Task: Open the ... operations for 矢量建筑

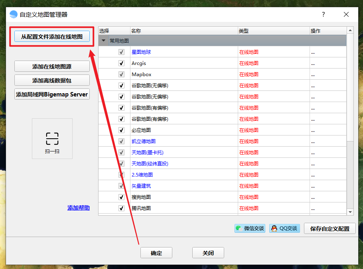Action: tap(313, 186)
